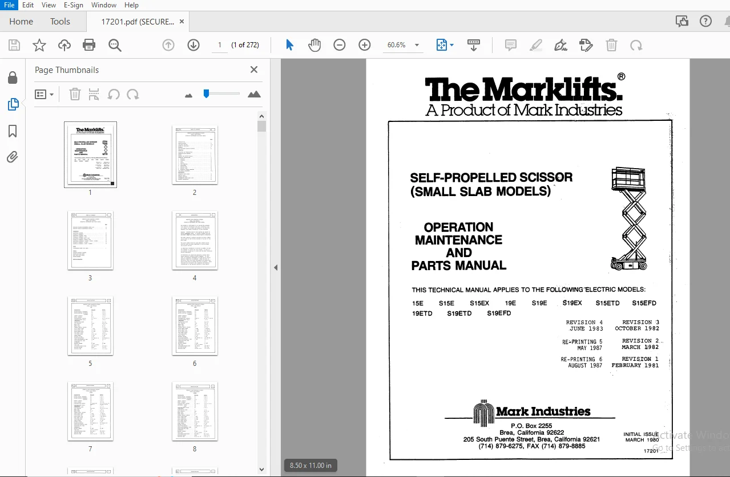Click the insert page break icon in thumbnails panel
Image resolution: width=730 pixels, height=477 pixels.
pos(94,94)
